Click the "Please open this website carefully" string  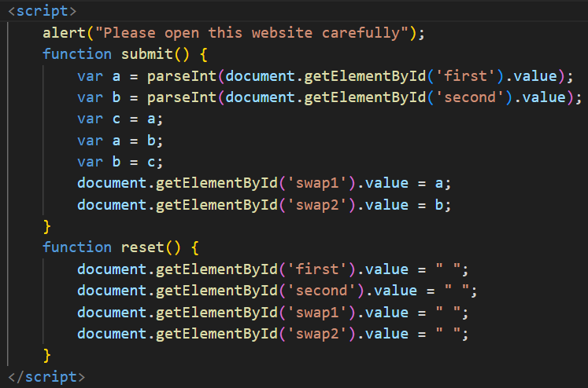251,33
